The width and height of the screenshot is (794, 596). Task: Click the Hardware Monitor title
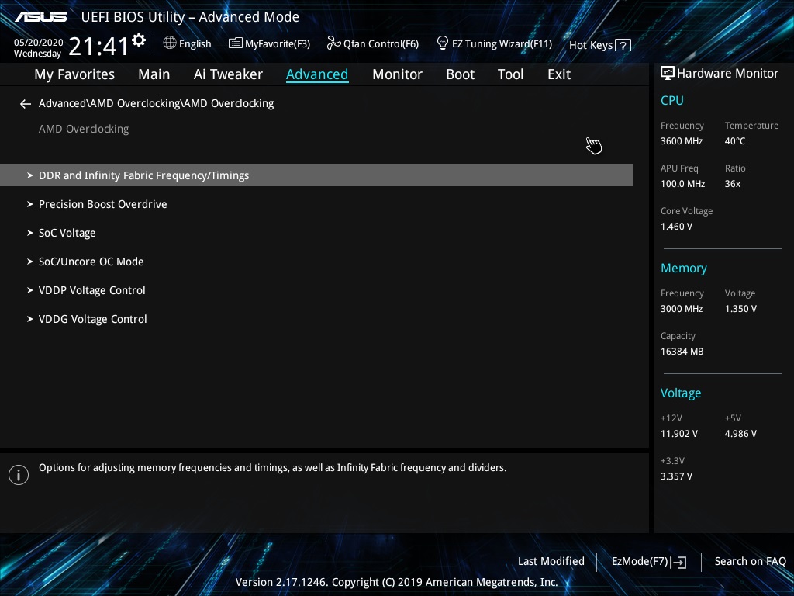[727, 74]
